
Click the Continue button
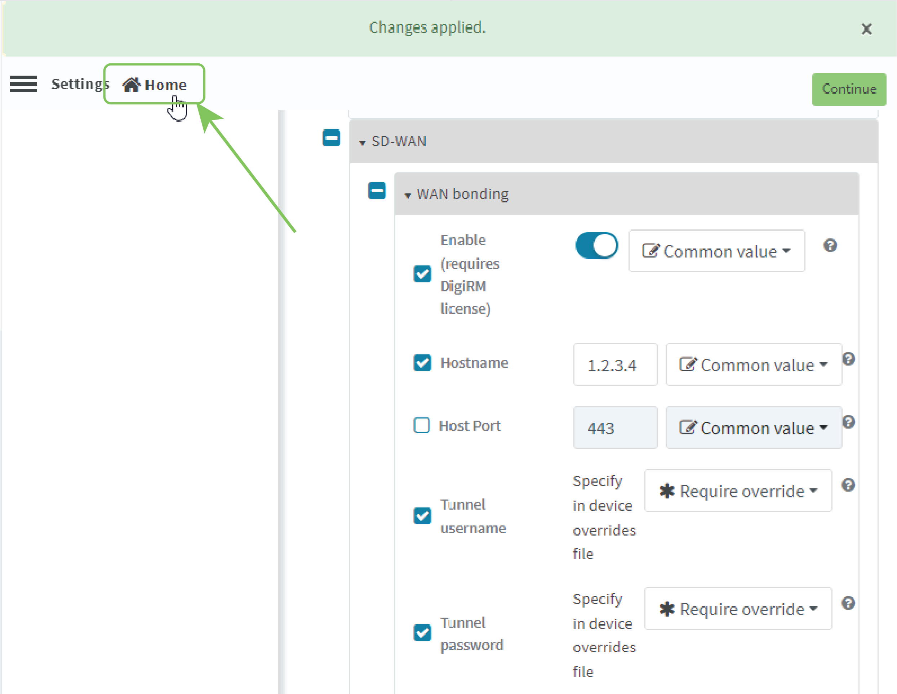pyautogui.click(x=849, y=89)
